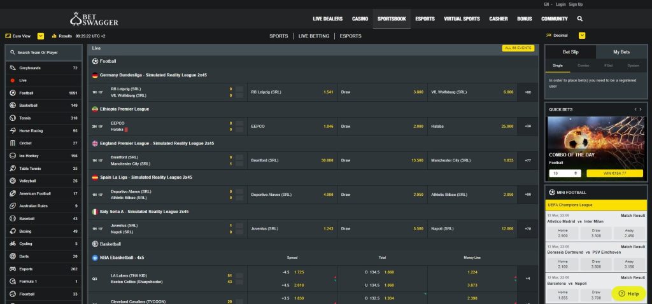Viewport: 652px width, 304px height.
Task: Go to next Quick Bets slide
Action: tap(641, 109)
